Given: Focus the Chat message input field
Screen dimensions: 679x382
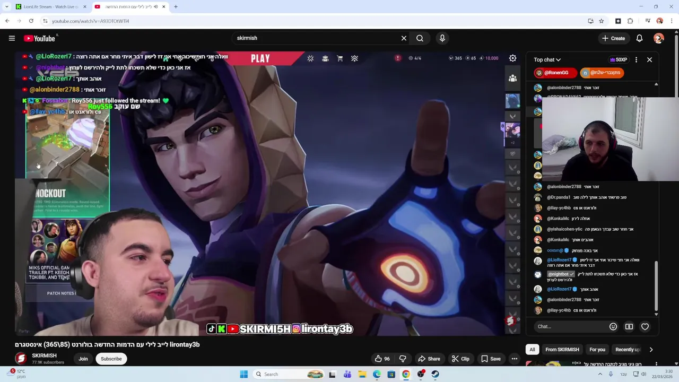Looking at the screenshot, I should [x=571, y=326].
